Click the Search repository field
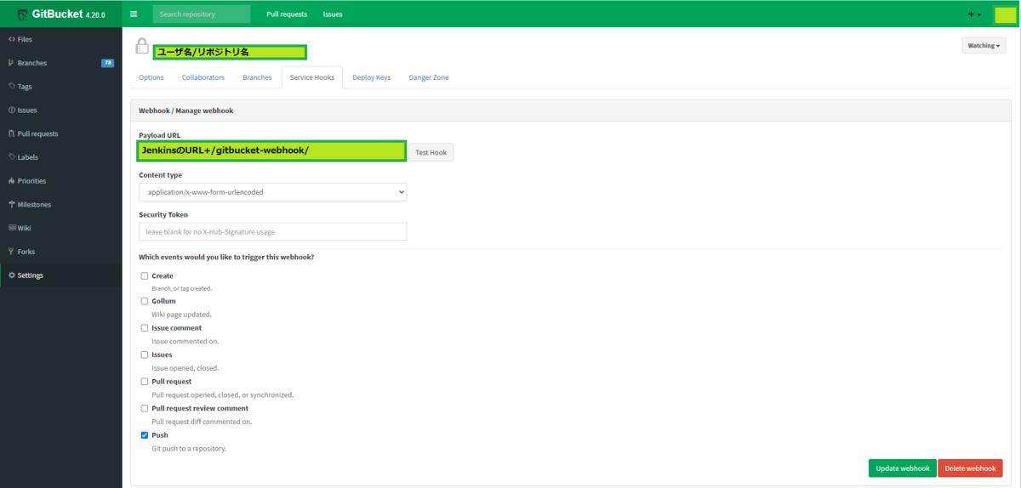The width and height of the screenshot is (1021, 488). coord(202,14)
